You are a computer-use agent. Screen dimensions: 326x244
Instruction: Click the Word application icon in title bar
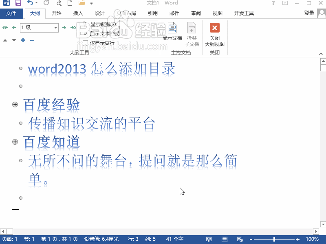tap(7, 3)
